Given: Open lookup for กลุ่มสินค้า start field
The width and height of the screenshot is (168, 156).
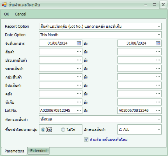Looking at the screenshot, I should click(79, 77).
